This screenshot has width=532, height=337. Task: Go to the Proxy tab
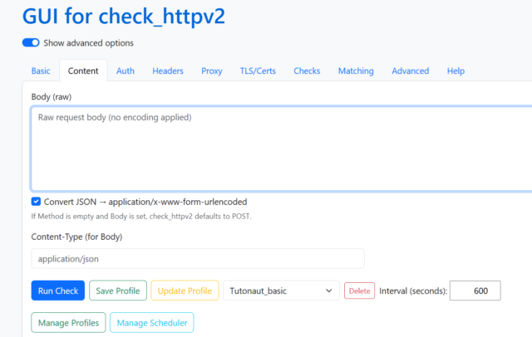pyautogui.click(x=212, y=71)
